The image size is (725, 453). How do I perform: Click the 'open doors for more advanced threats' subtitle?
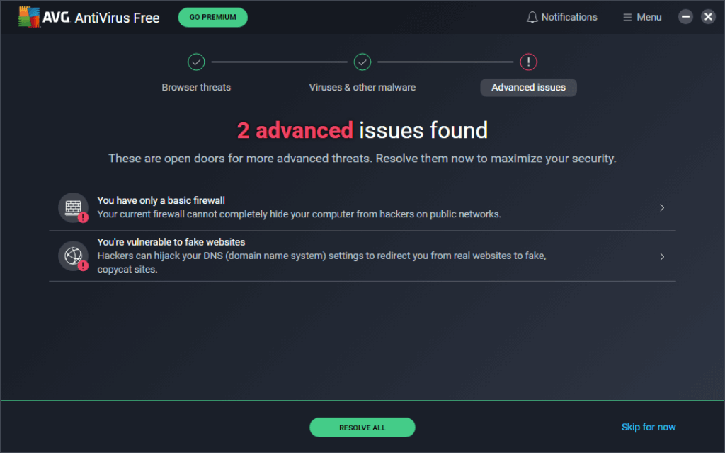pyautogui.click(x=362, y=159)
